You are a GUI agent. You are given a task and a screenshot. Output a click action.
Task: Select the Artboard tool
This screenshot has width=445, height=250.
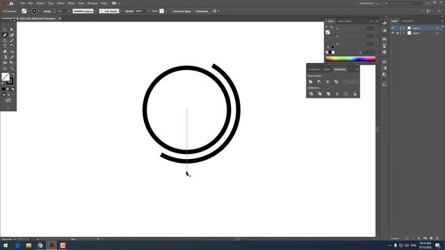[x=5, y=68]
